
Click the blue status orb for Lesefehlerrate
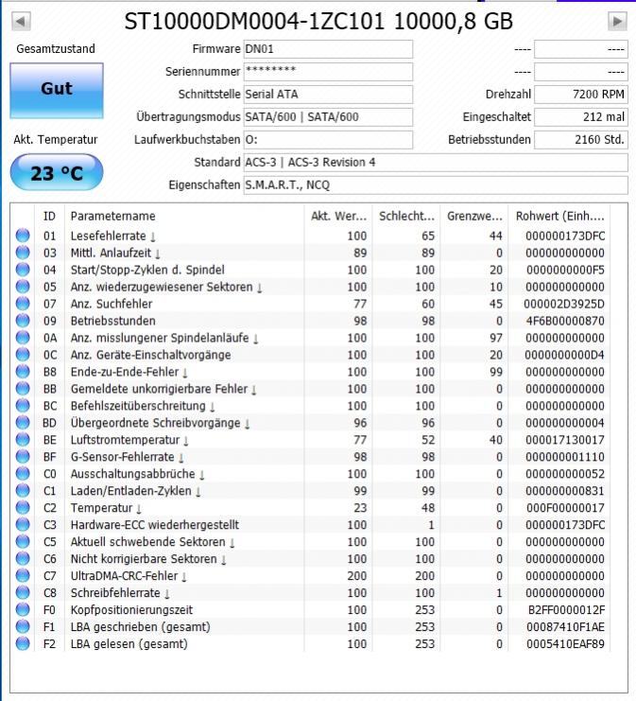click(23, 236)
